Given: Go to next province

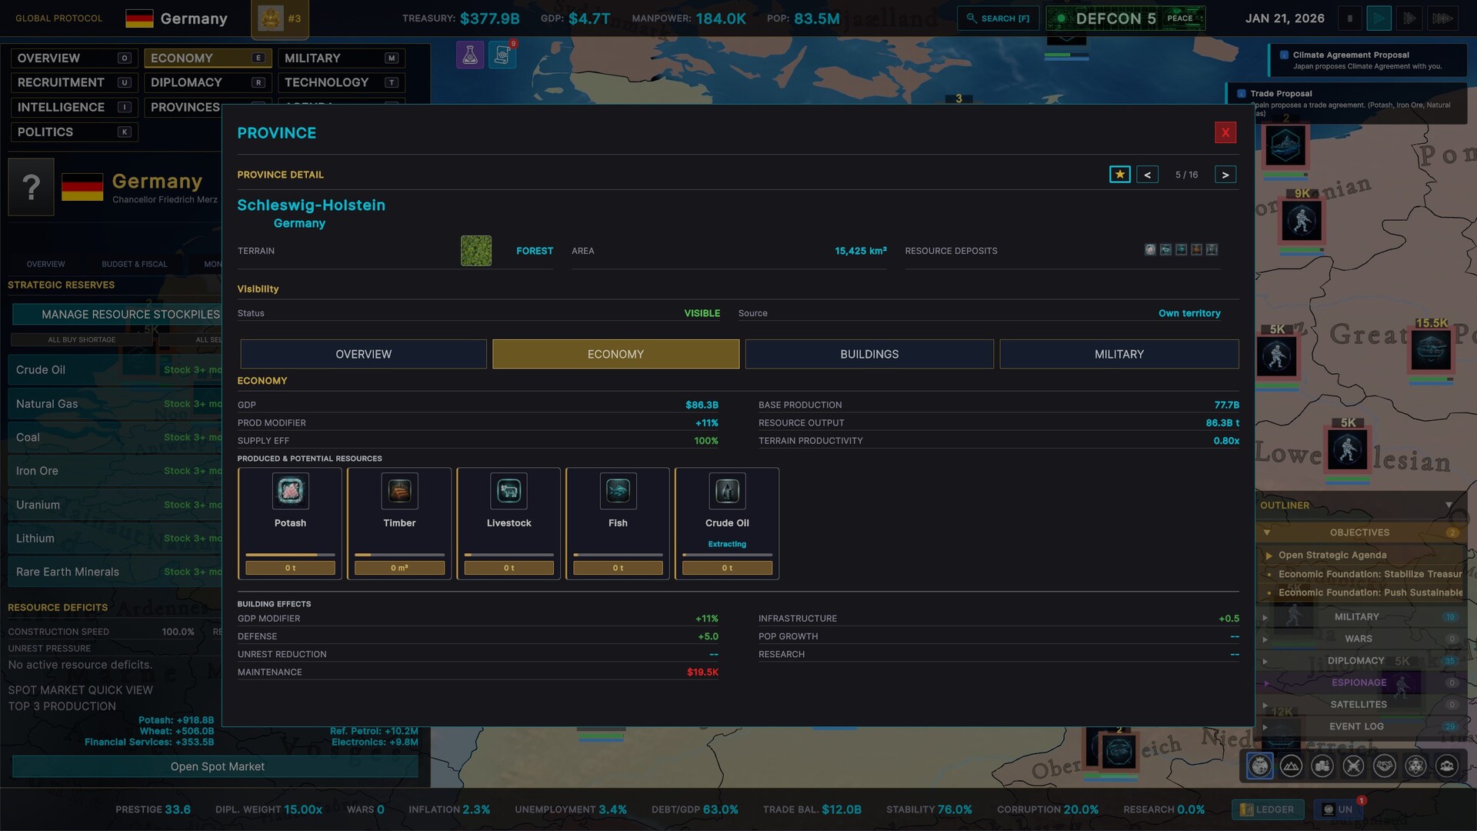Looking at the screenshot, I should (1225, 175).
